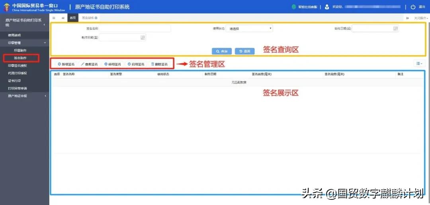Click 启用签名 to enable a signature
430x205 pixels.
tap(136, 64)
